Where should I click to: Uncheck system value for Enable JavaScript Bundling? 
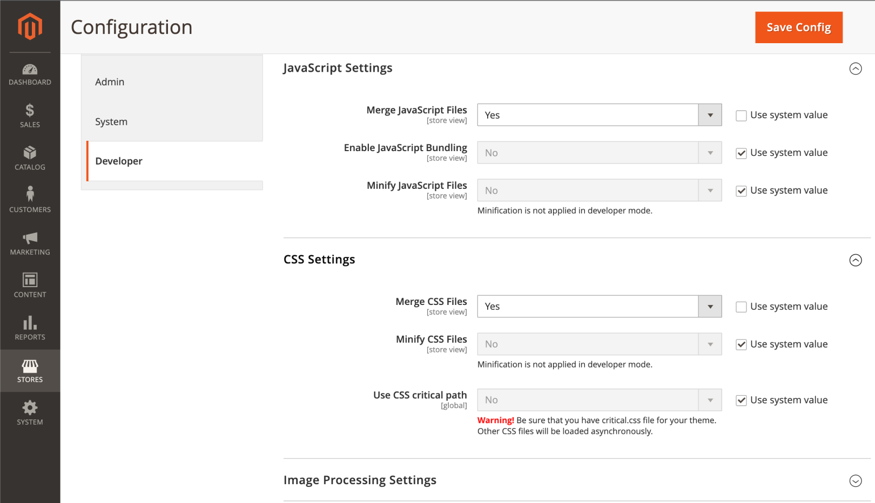[x=741, y=153]
